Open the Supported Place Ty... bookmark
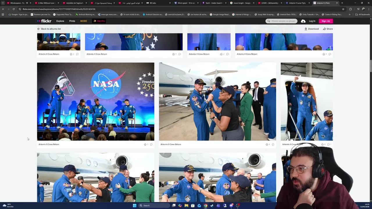The height and width of the screenshot is (209, 372). click(63, 15)
